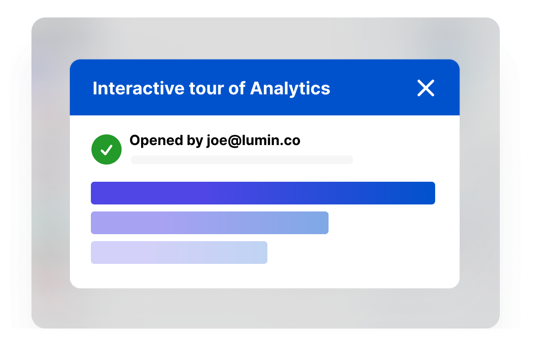The width and height of the screenshot is (533, 346).
Task: Click the joe@lumin.co email address
Action: pyautogui.click(x=253, y=140)
